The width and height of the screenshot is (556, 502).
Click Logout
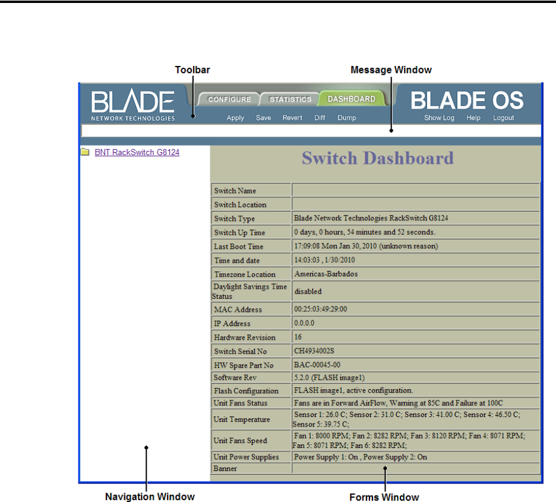tap(504, 118)
